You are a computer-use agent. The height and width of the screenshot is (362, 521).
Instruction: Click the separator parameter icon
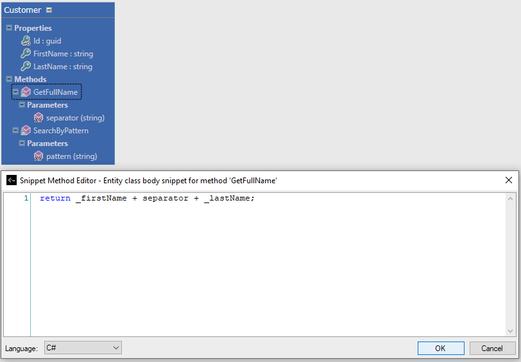pos(38,118)
